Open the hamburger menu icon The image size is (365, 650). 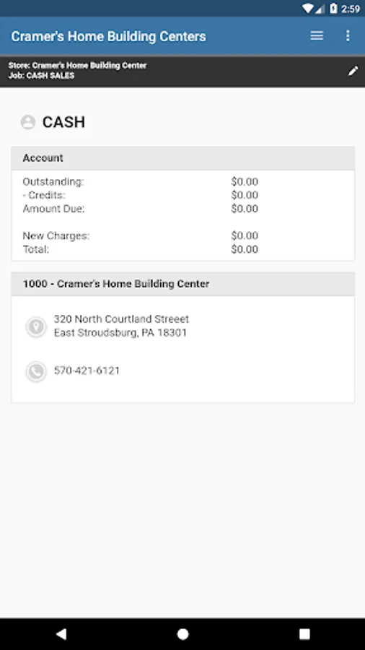pos(317,36)
